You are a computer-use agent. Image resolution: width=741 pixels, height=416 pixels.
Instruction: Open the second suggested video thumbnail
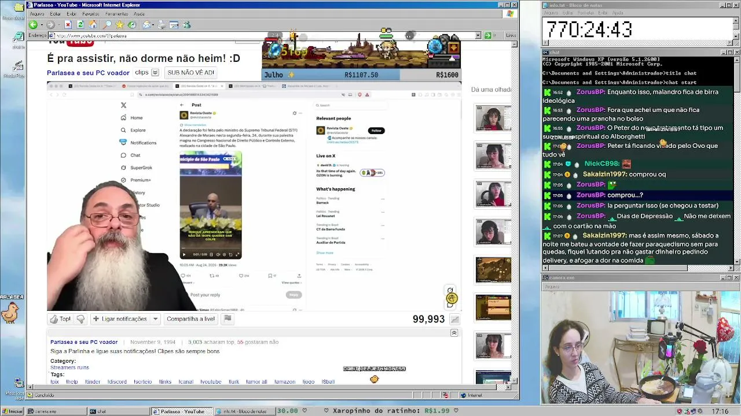[x=493, y=156]
